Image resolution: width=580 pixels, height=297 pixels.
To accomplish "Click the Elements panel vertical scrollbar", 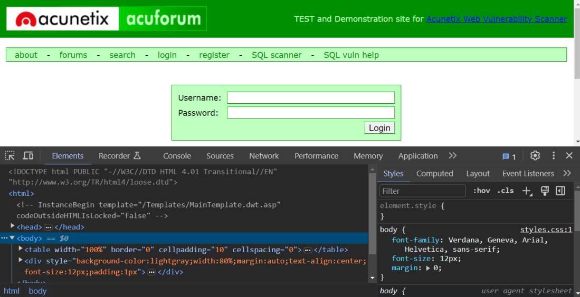I will point(372,214).
